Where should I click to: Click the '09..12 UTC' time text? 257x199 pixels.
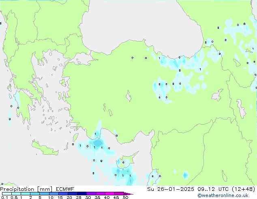click(213, 189)
